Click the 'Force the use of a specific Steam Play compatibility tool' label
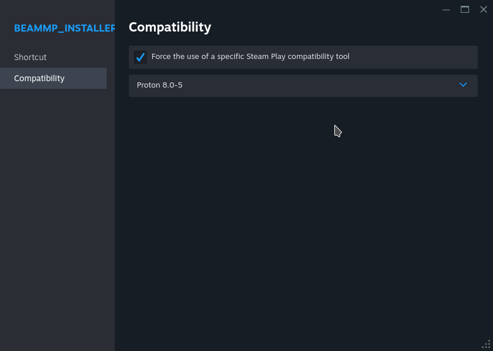Image resolution: width=493 pixels, height=351 pixels. point(250,57)
